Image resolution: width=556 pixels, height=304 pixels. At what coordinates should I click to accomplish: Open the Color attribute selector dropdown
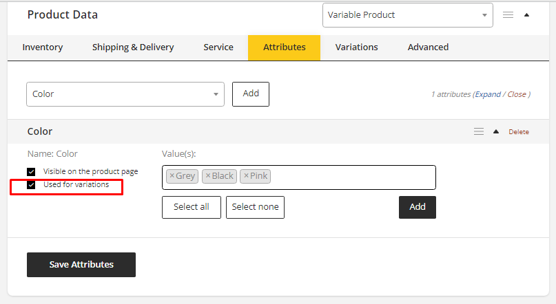125,94
